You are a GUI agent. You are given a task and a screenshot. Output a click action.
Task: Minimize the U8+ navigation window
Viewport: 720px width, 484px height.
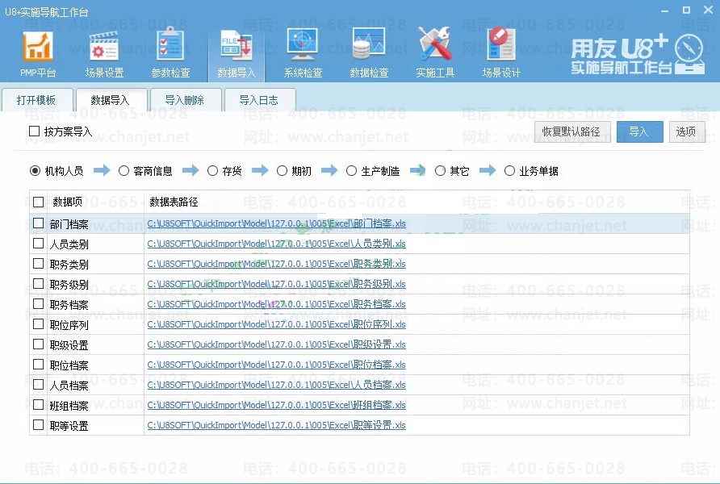click(664, 10)
